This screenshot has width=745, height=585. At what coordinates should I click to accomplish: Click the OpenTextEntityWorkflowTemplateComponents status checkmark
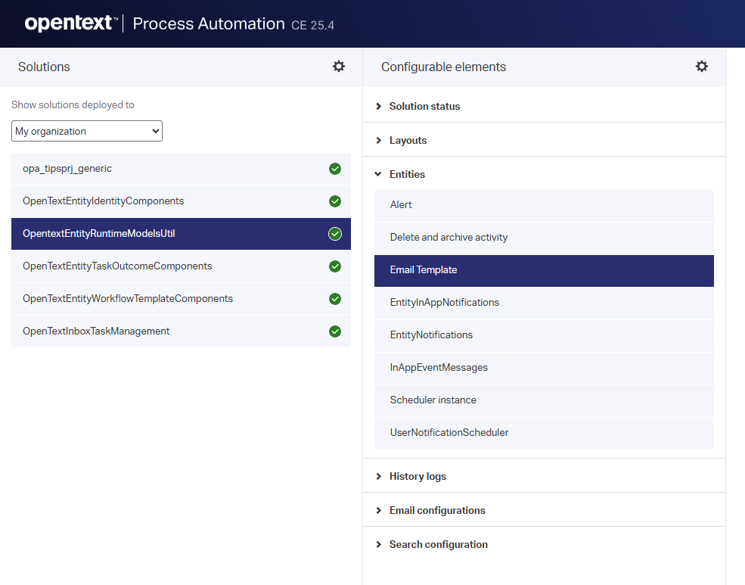click(335, 299)
